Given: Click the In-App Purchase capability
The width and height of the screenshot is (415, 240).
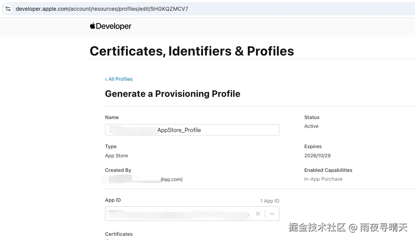Looking at the screenshot, I should pos(323,179).
